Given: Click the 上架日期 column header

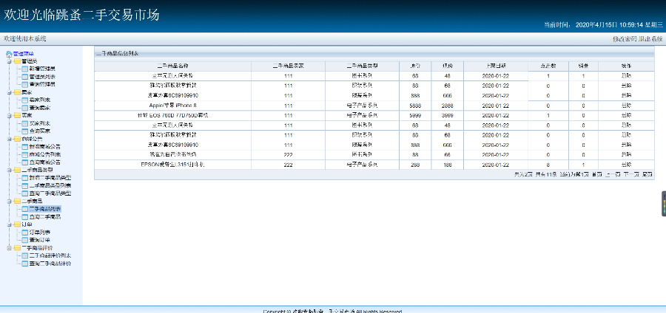Looking at the screenshot, I should (x=496, y=66).
